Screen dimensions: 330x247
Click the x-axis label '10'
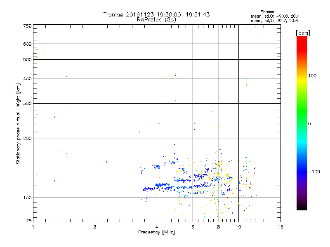click(x=238, y=227)
